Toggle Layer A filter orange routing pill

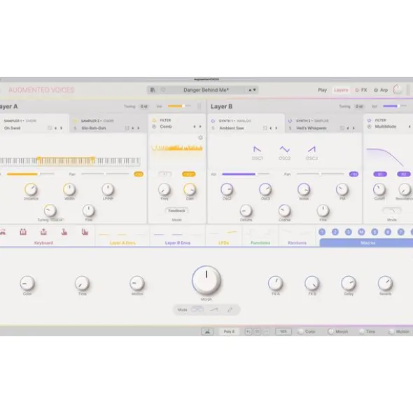click(x=189, y=174)
